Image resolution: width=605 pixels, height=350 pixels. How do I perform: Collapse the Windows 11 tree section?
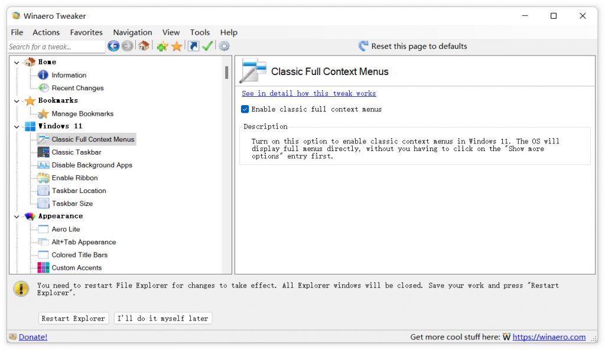[x=17, y=126]
